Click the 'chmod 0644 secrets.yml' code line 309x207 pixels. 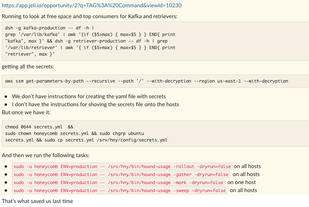click(39, 127)
